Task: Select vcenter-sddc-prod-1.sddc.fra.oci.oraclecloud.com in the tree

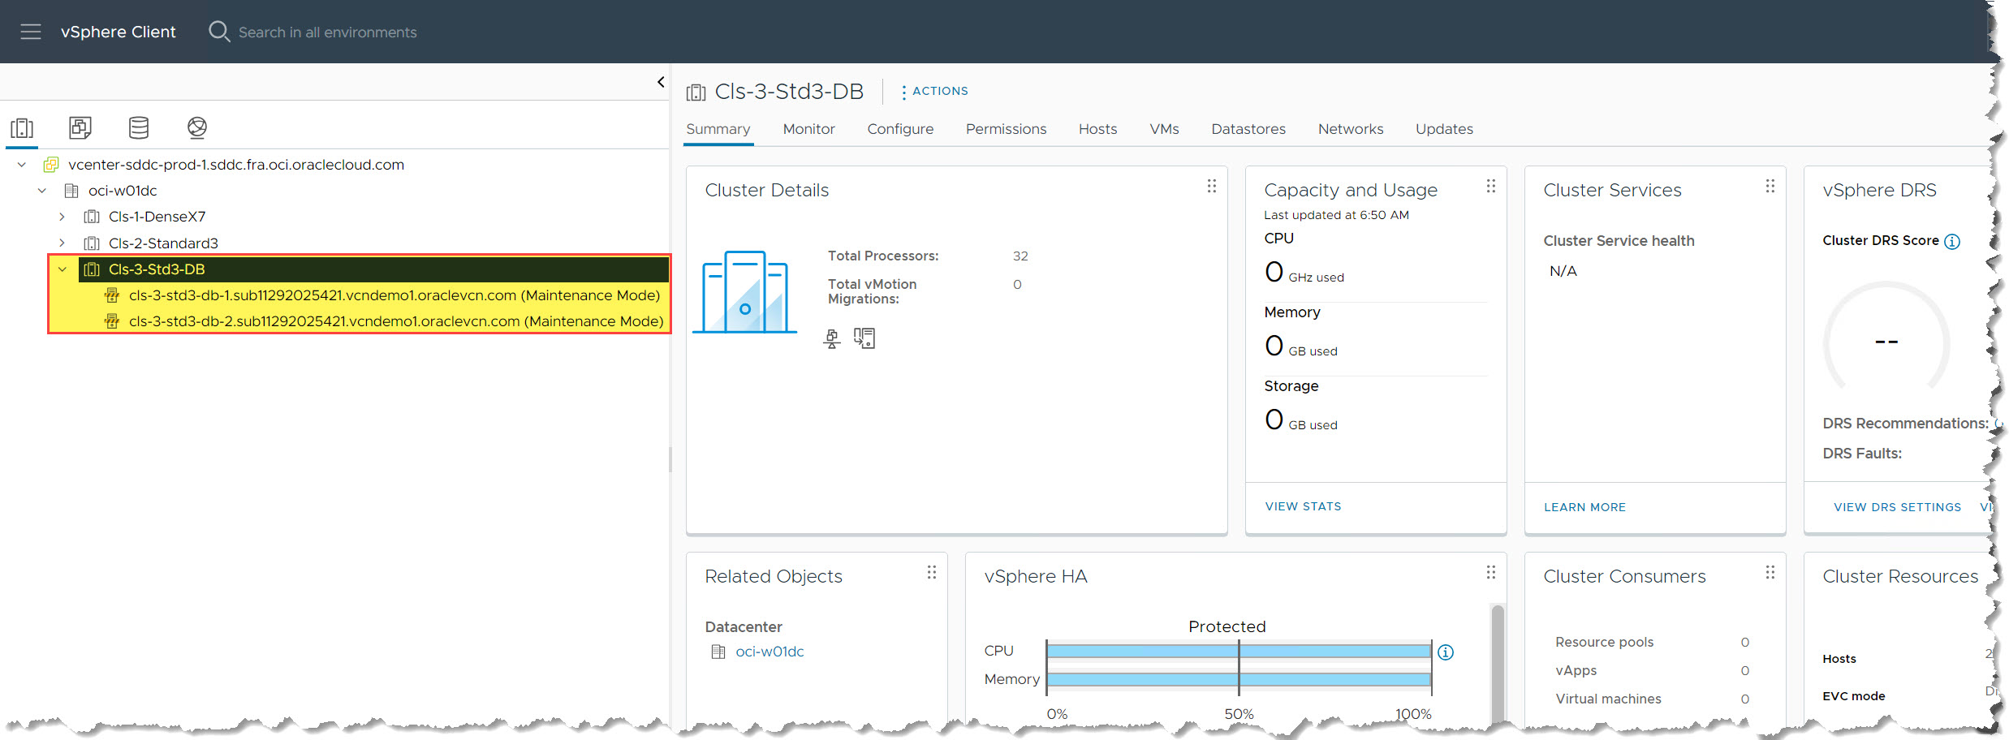Action: 236,165
